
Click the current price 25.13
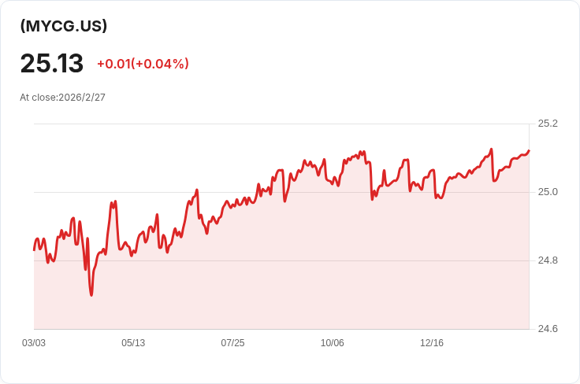52,64
